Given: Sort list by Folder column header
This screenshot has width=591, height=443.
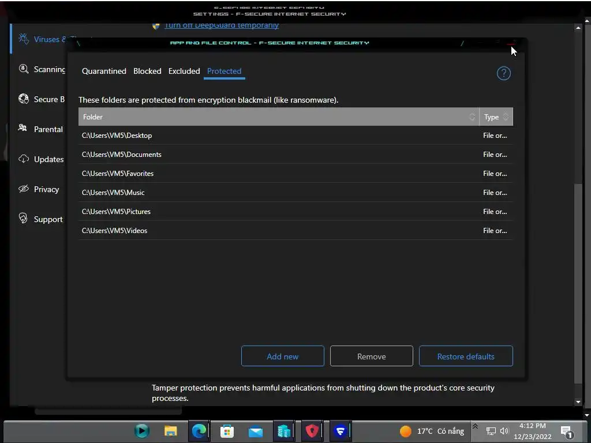Looking at the screenshot, I should click(279, 117).
